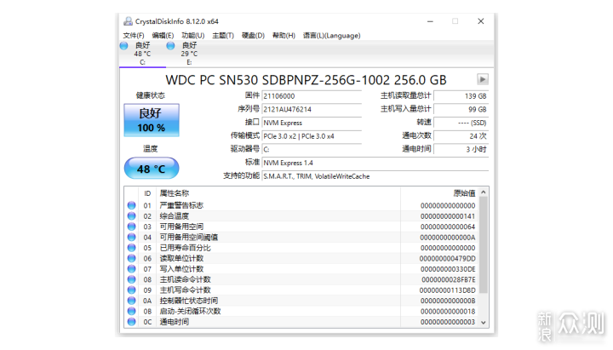The image size is (613, 350).
Task: Open the 文件(F) menu
Action: pos(134,36)
